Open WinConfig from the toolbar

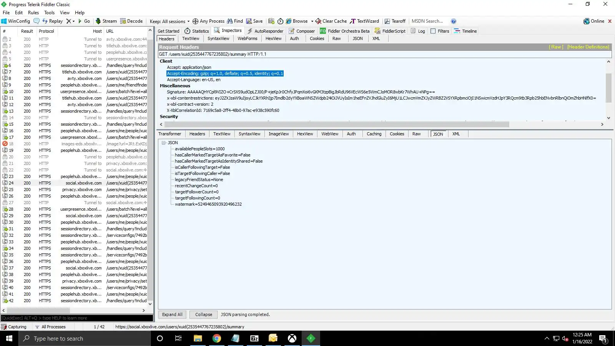pos(15,21)
